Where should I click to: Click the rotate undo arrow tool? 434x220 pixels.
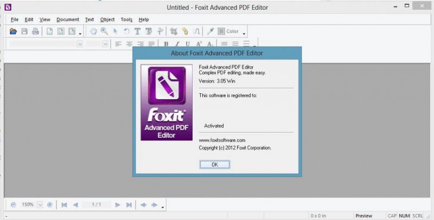126,31
